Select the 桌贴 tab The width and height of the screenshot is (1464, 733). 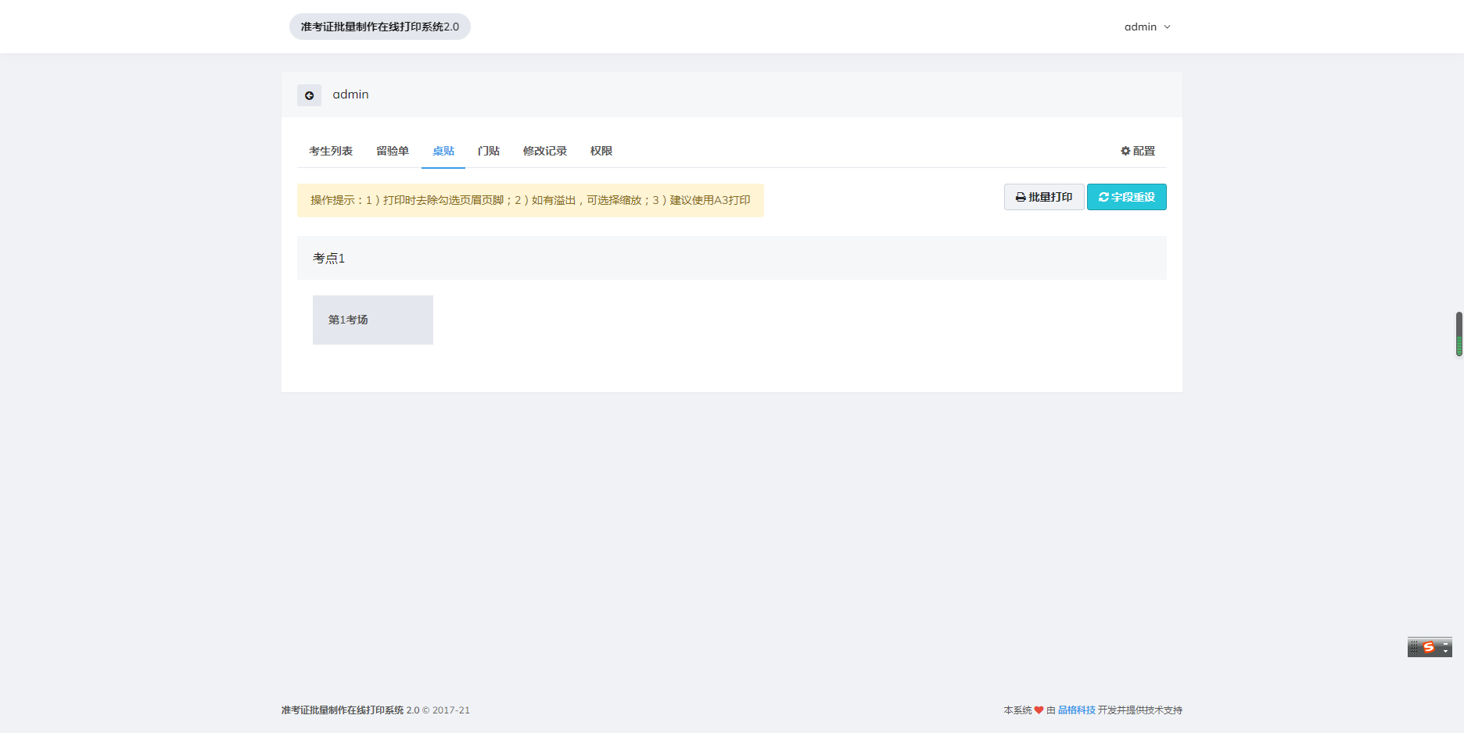(443, 151)
